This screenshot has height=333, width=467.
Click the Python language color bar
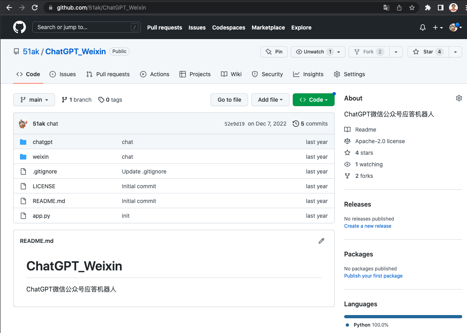pos(403,316)
